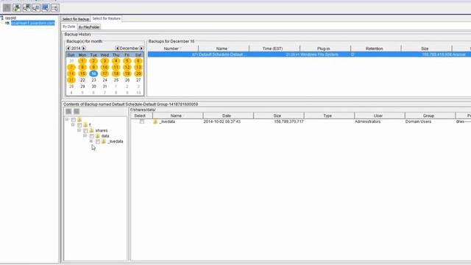471x265 pixels.
Task: Click the greyed-out first toolbar icon
Action: tap(7, 8)
